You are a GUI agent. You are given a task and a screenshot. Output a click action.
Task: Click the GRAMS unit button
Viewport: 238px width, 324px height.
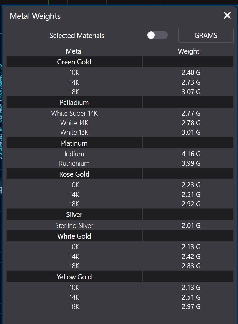[x=206, y=35]
